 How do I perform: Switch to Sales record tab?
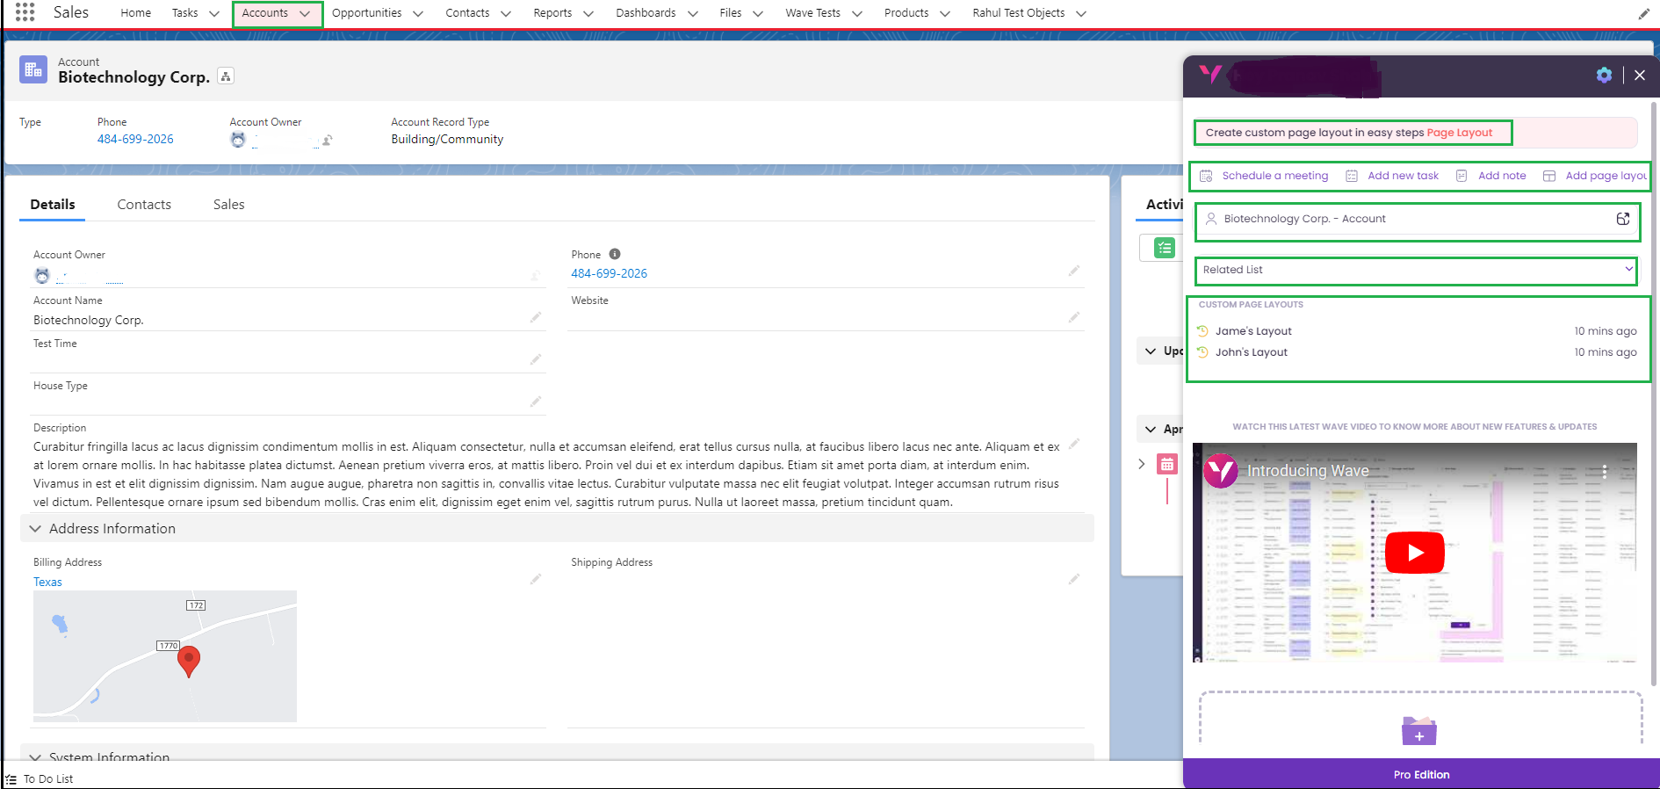(228, 205)
